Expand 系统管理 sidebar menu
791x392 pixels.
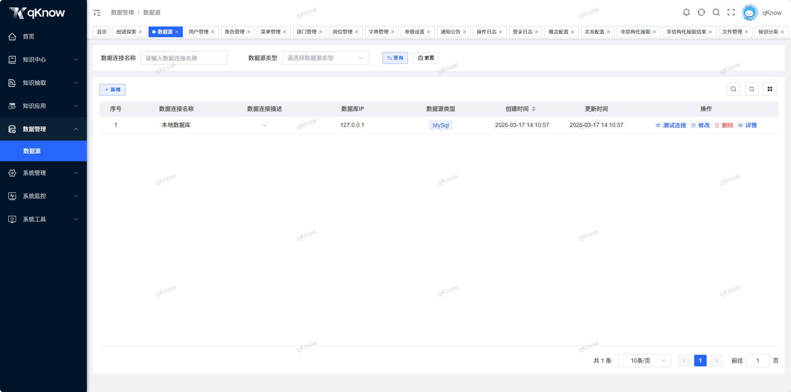[x=43, y=173]
